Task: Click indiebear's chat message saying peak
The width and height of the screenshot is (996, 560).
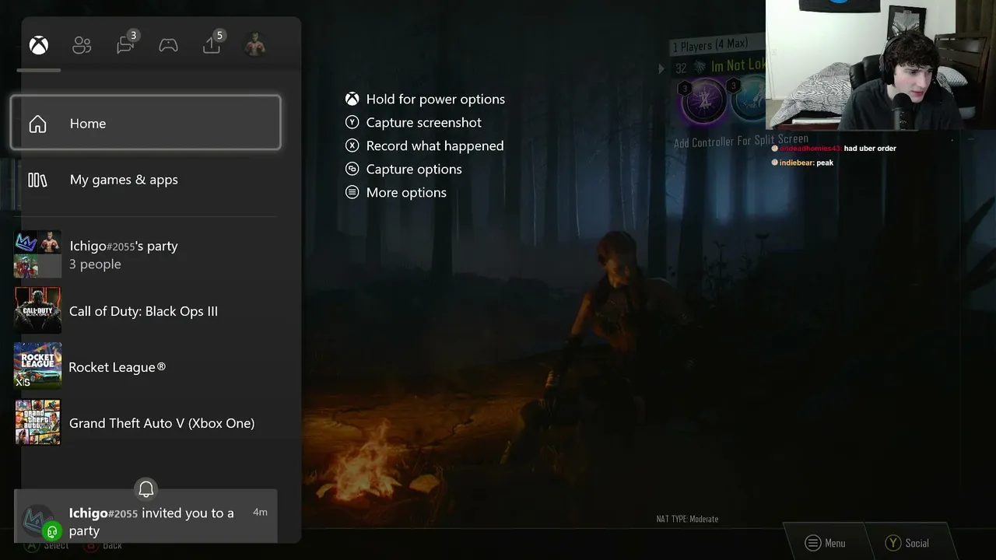Action: pyautogui.click(x=802, y=163)
